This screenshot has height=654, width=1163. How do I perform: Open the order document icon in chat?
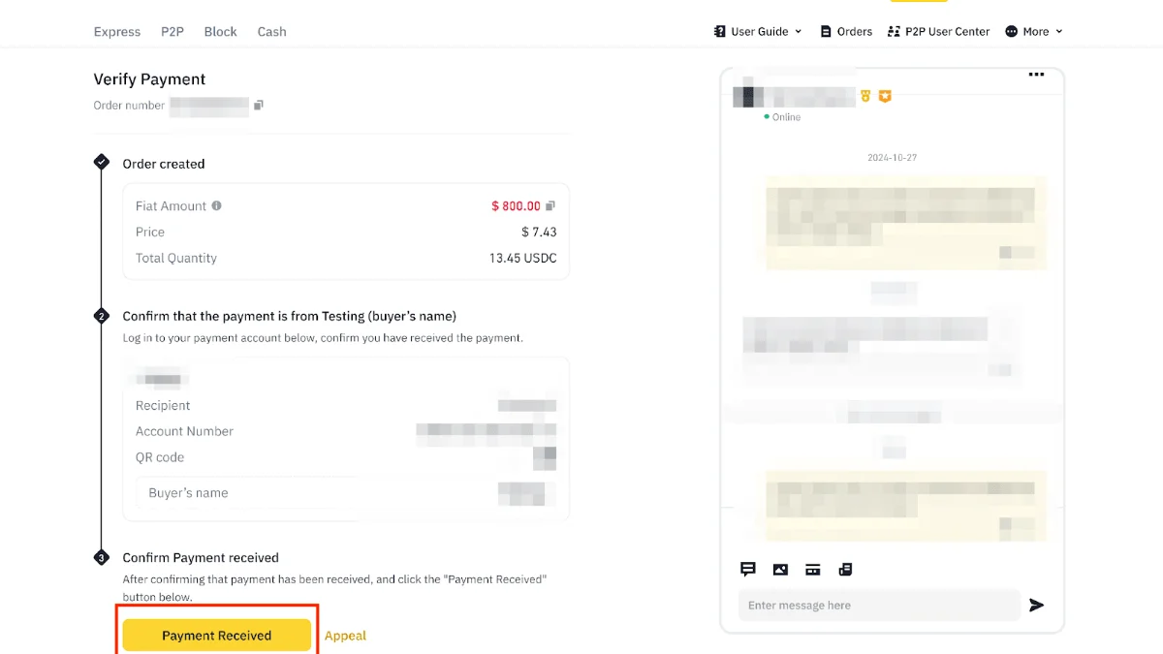click(845, 570)
